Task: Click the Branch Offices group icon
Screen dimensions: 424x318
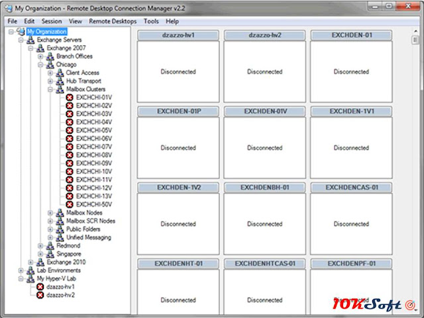Action: click(50, 56)
